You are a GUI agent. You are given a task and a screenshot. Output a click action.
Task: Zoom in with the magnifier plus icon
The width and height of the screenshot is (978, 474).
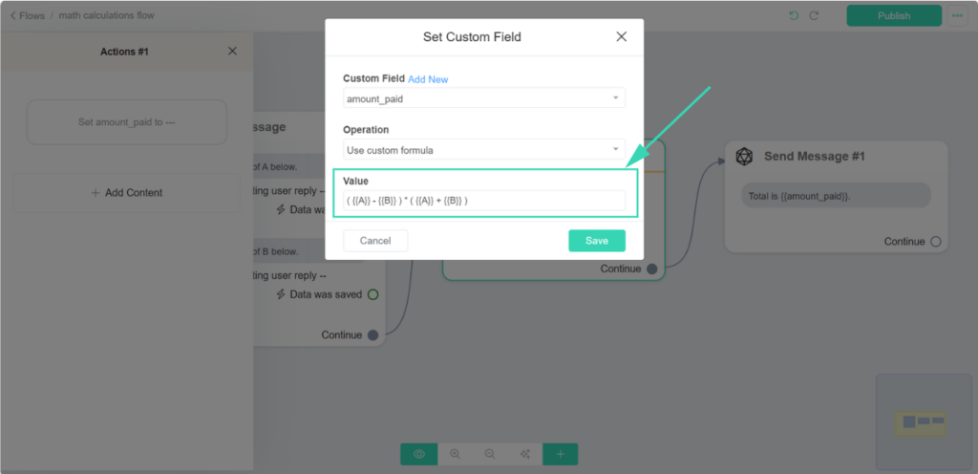pyautogui.click(x=455, y=454)
